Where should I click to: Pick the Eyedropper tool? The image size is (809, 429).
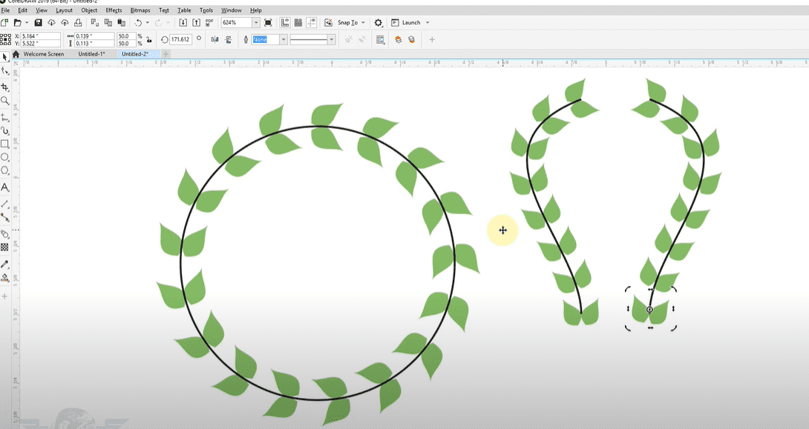point(5,264)
